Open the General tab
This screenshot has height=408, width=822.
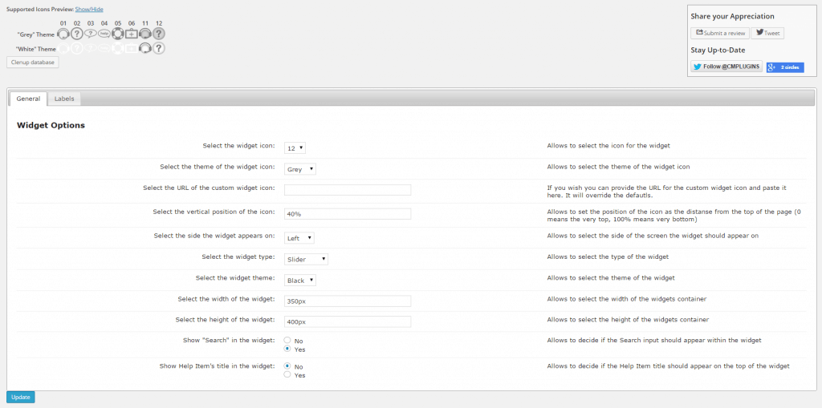click(28, 99)
